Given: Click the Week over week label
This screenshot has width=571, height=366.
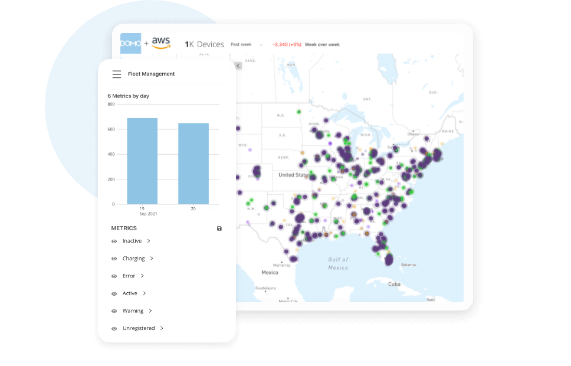Looking at the screenshot, I should [322, 45].
